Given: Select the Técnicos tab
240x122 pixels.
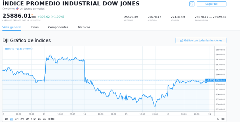Looking at the screenshot, I should 84,27.
